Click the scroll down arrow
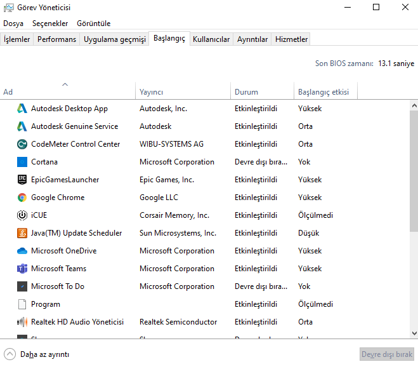This screenshot has height=369, width=418. [x=414, y=332]
